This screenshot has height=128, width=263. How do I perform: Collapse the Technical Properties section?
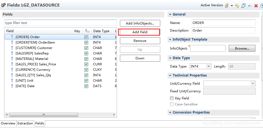click(170, 75)
